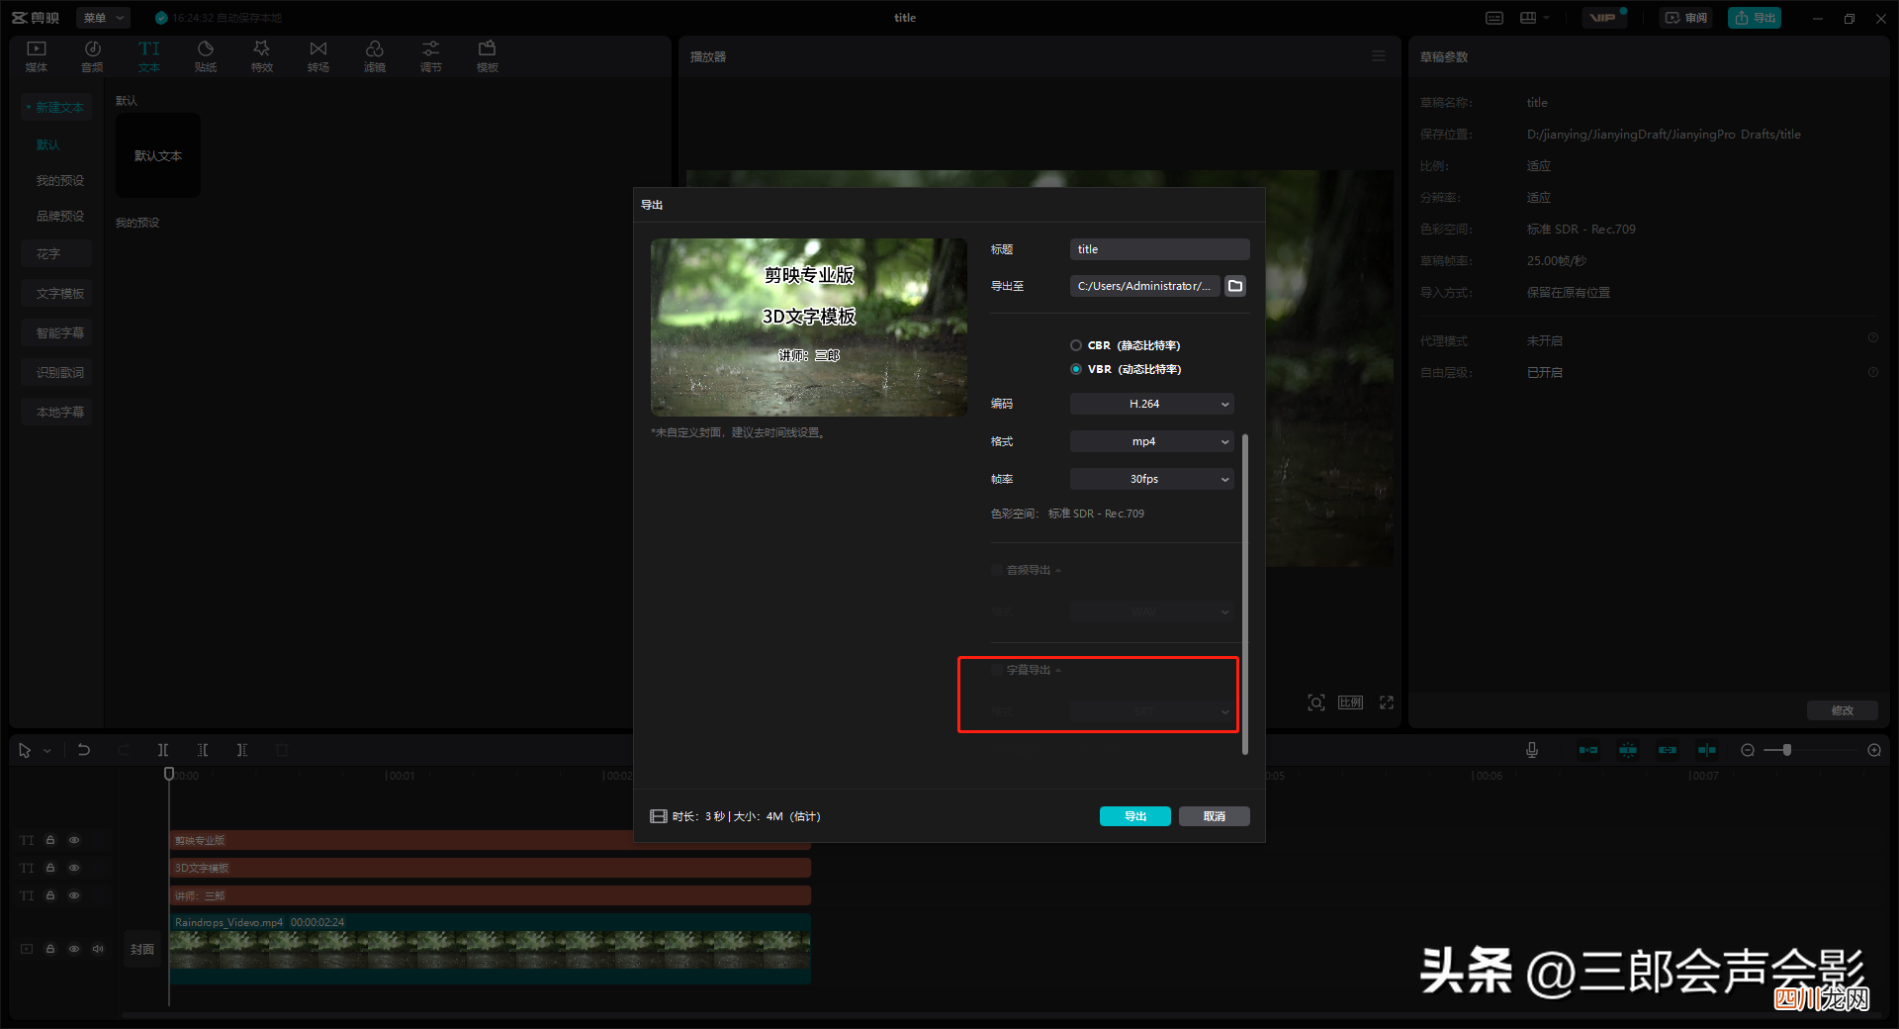Image resolution: width=1899 pixels, height=1029 pixels.
Task: Select the 默认文本 preset thumbnail
Action: pos(158,155)
